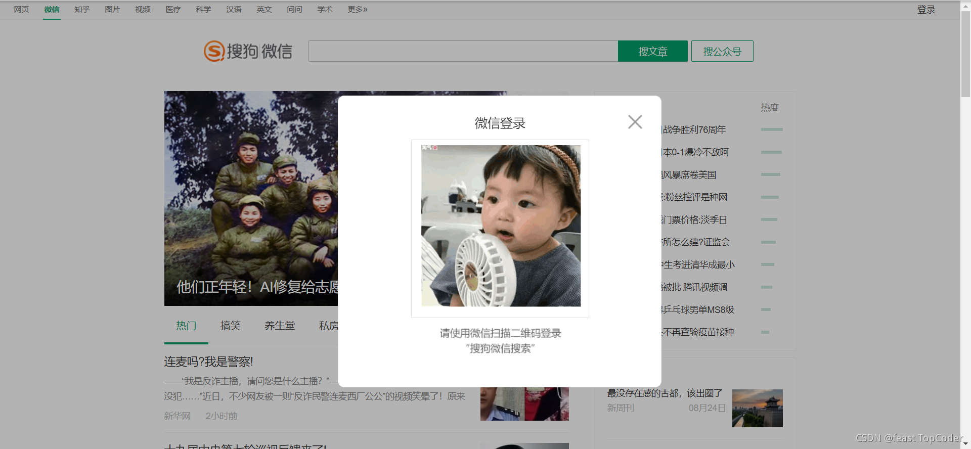Screen dimensions: 971x449
Task: Open 学术 in top navigation
Action: tap(325, 9)
